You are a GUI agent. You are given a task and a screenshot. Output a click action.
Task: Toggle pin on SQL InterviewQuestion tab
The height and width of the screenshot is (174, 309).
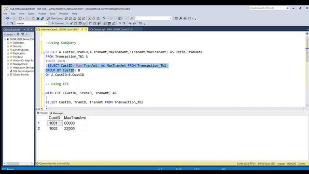83,29
